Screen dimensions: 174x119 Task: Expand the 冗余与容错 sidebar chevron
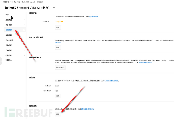24,40
